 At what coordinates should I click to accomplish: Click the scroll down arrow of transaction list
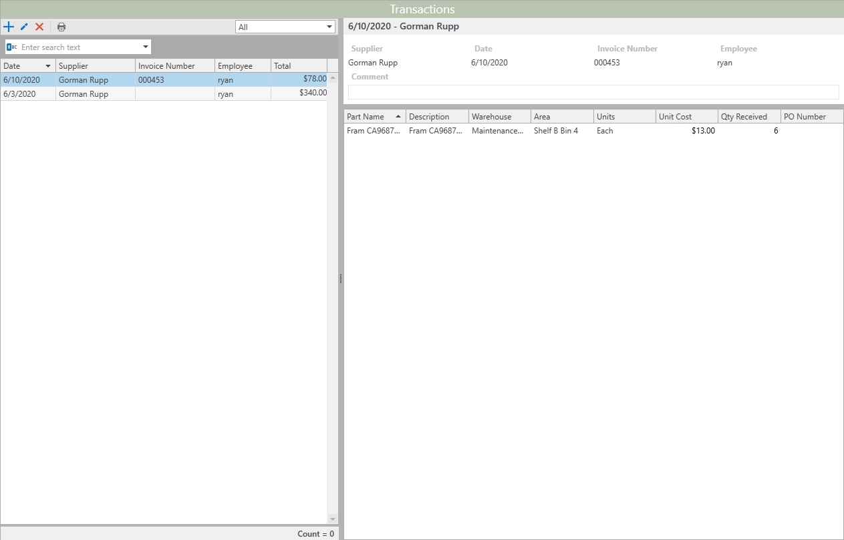333,519
